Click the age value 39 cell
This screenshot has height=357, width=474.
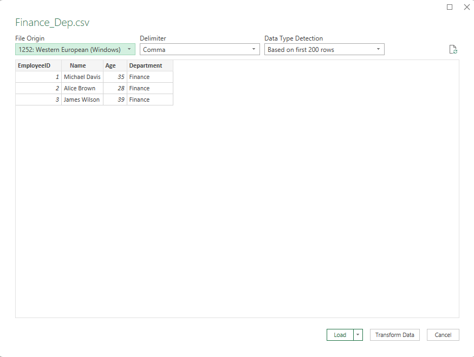click(115, 100)
